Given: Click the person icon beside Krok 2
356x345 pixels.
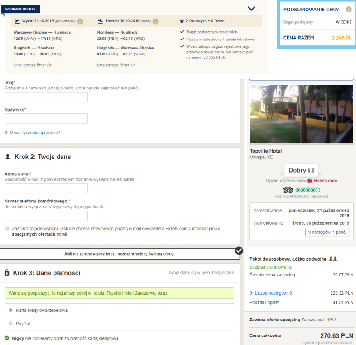Looking at the screenshot, I should (7, 157).
